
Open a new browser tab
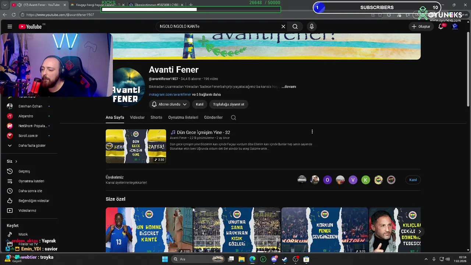(191, 5)
